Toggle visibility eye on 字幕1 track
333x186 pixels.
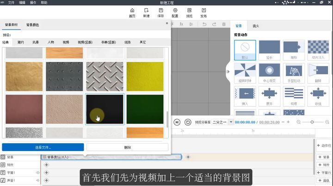click(38, 172)
